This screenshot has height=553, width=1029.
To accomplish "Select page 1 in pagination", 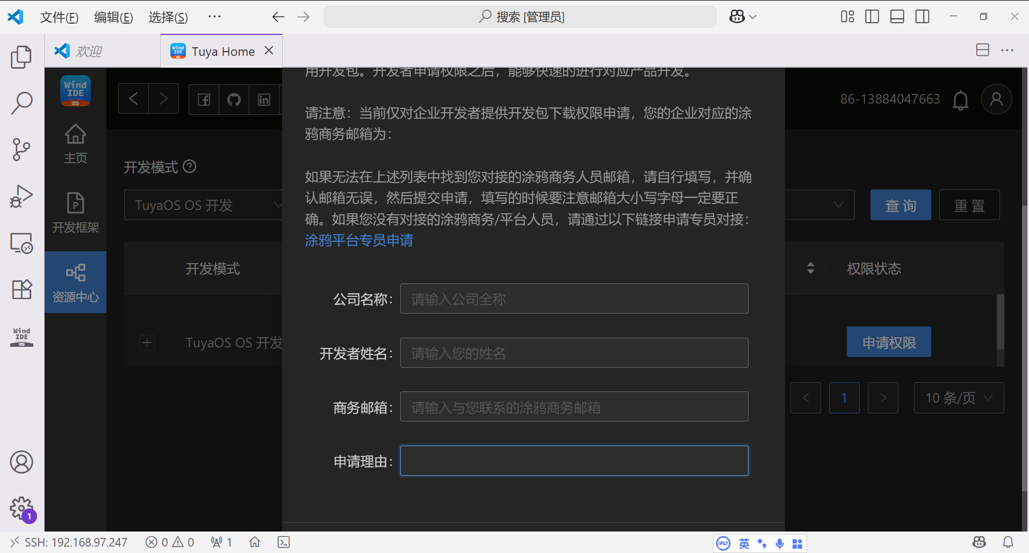I will [844, 398].
